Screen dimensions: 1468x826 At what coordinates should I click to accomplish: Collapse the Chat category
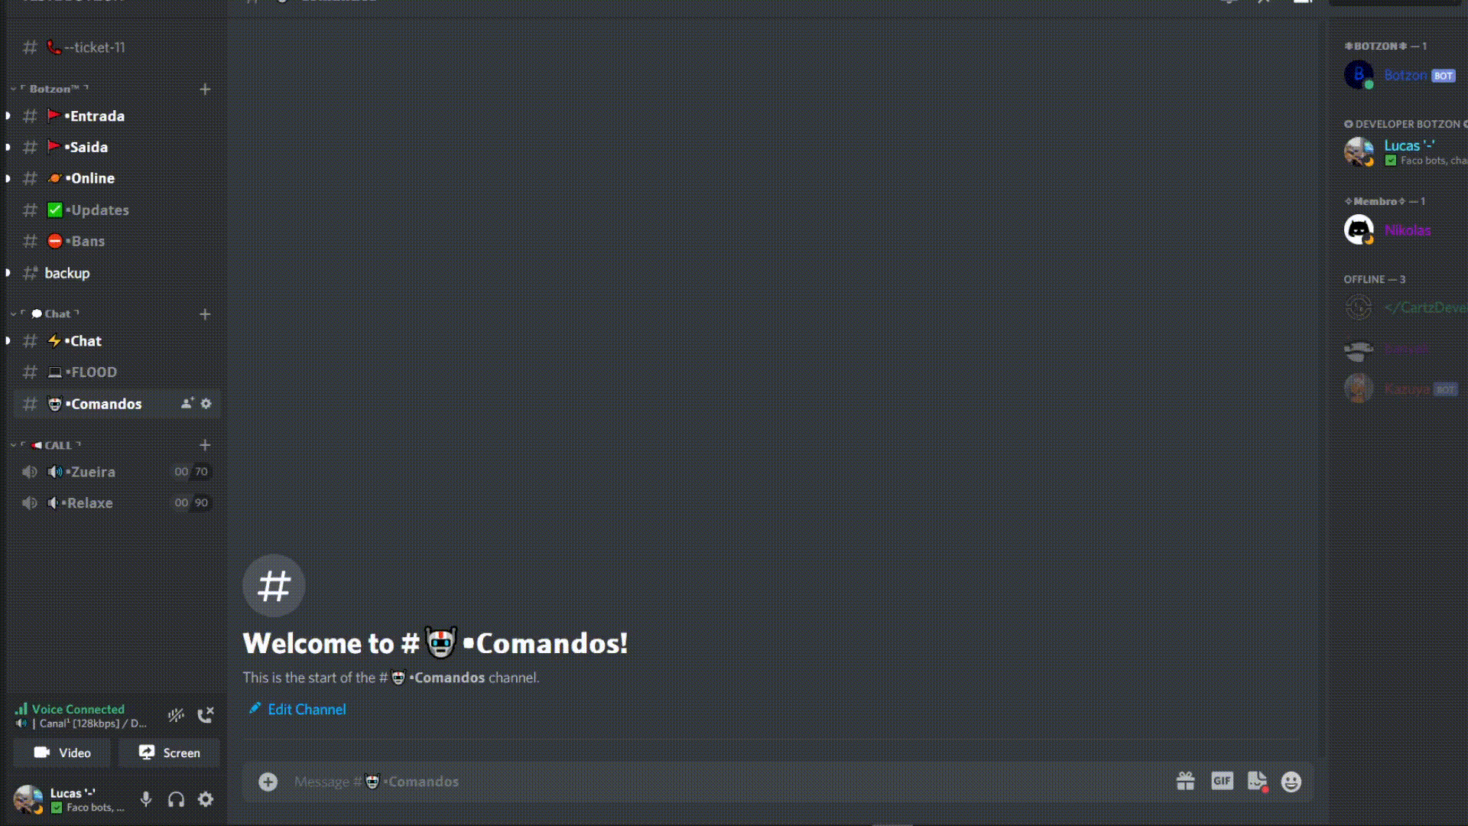(x=47, y=314)
